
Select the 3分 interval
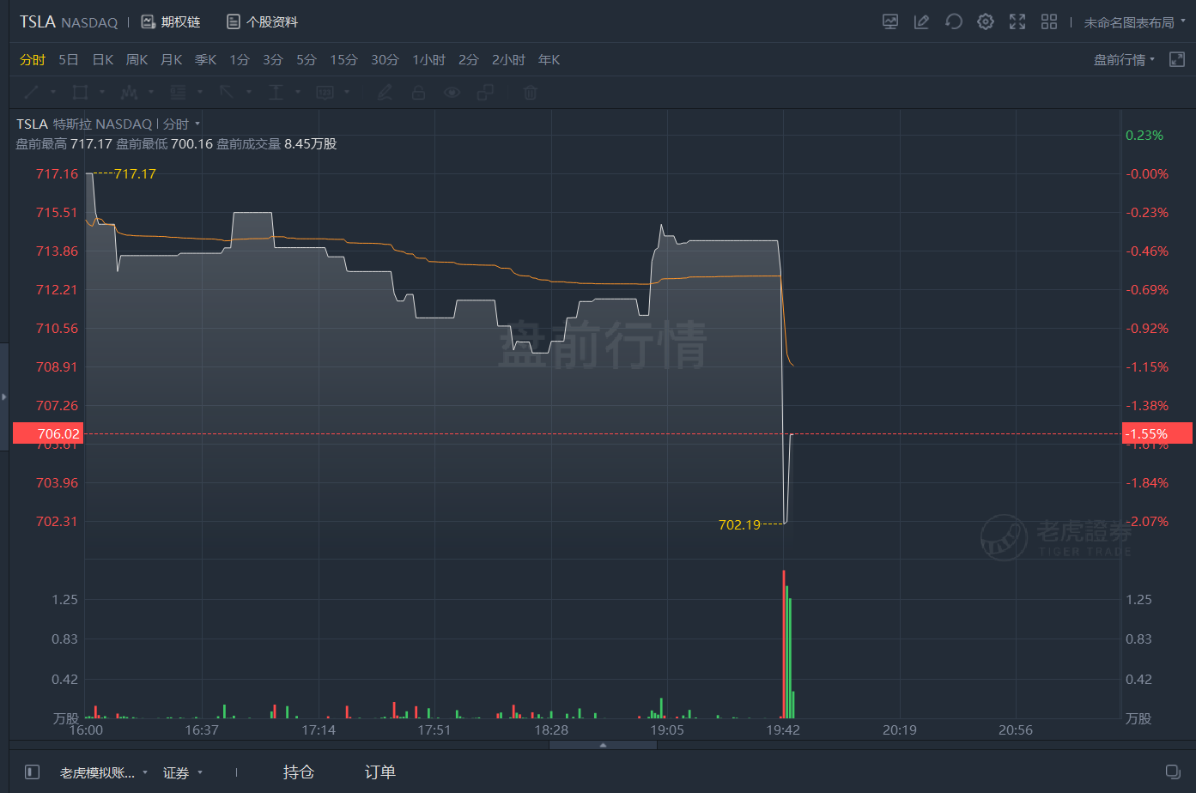(x=273, y=59)
